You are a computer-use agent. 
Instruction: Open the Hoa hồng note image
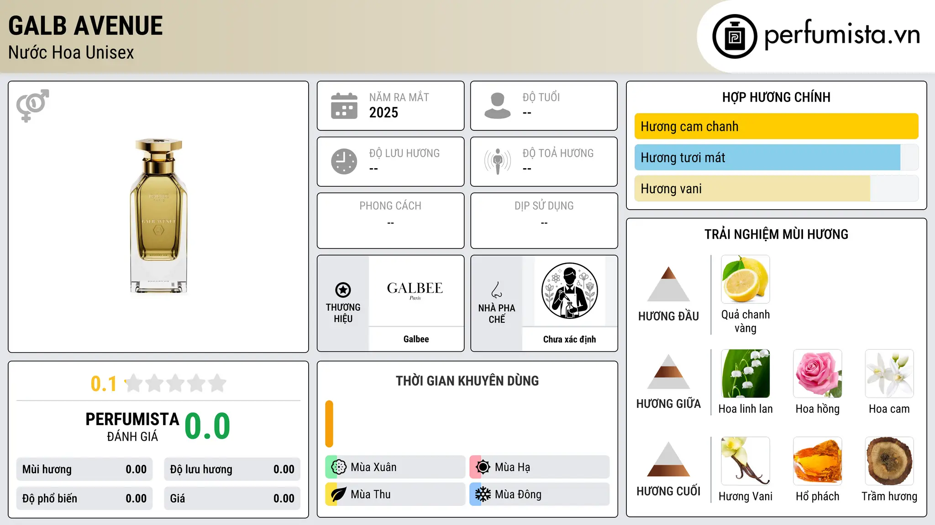pos(818,374)
